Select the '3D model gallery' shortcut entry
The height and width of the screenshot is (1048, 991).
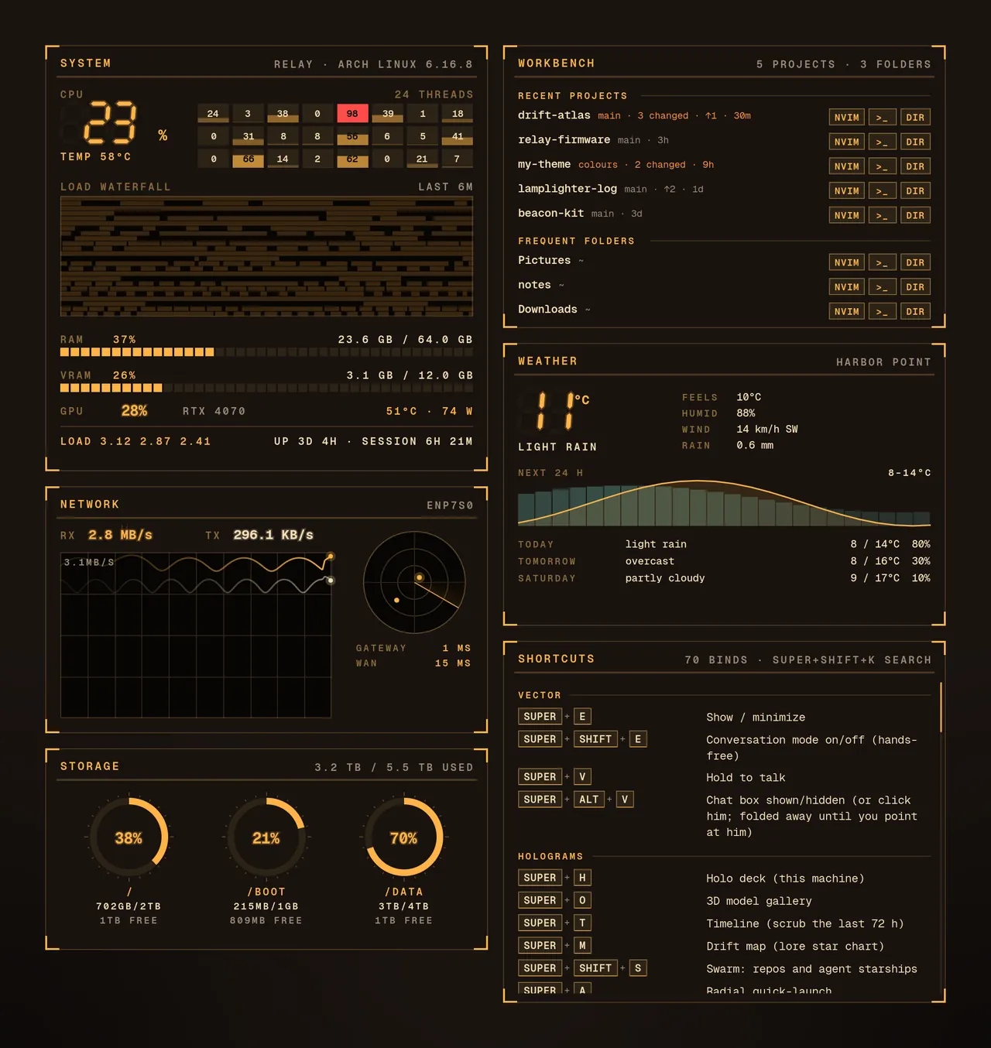coord(759,901)
